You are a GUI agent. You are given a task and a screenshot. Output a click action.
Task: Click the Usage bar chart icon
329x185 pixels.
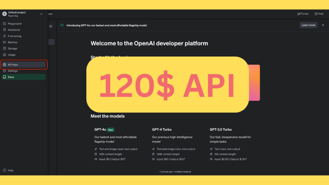(x=4, y=55)
